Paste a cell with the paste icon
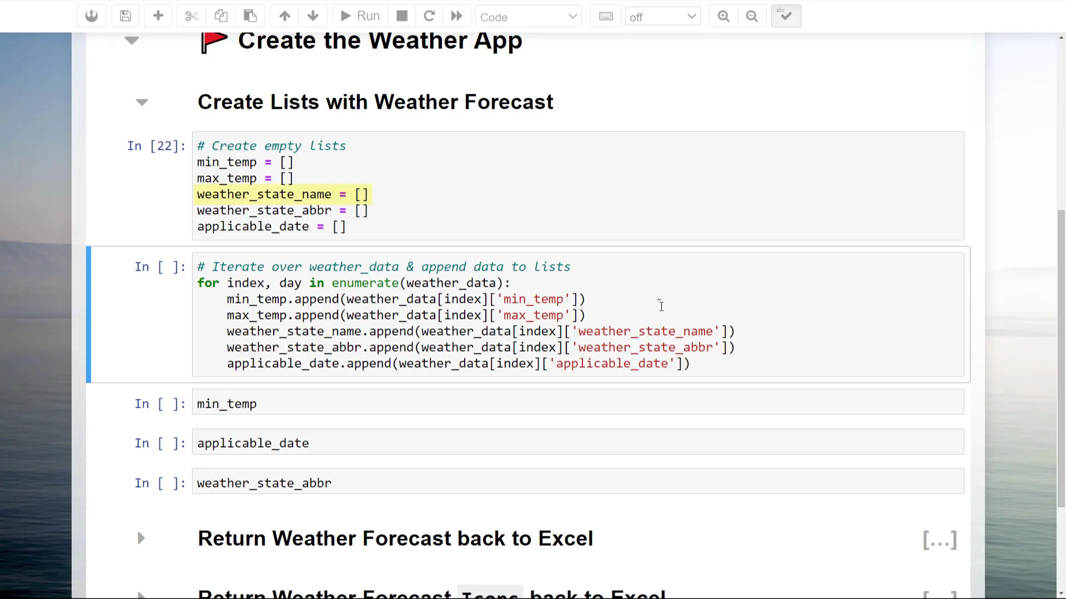1066x599 pixels. [x=250, y=16]
